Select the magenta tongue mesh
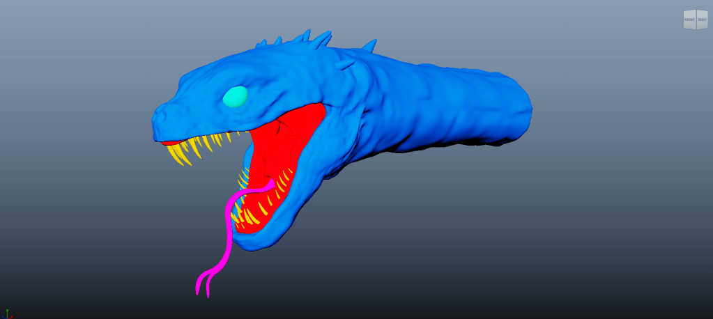 pos(229,230)
